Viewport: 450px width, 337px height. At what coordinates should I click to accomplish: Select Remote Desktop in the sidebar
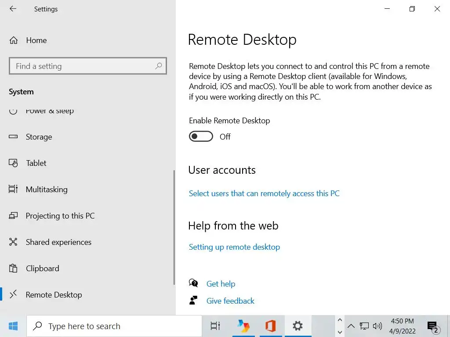pyautogui.click(x=54, y=295)
